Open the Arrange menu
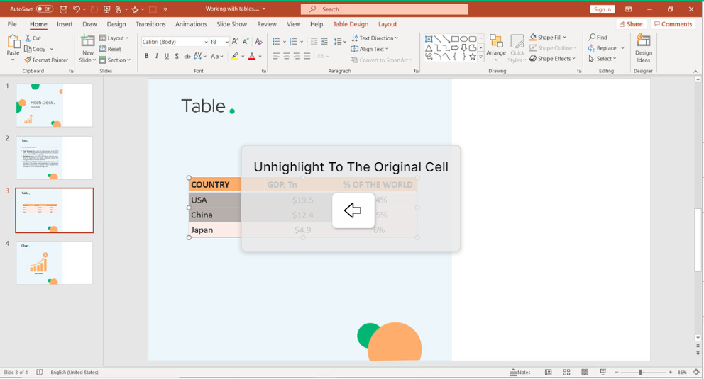704x379 pixels. pyautogui.click(x=496, y=48)
